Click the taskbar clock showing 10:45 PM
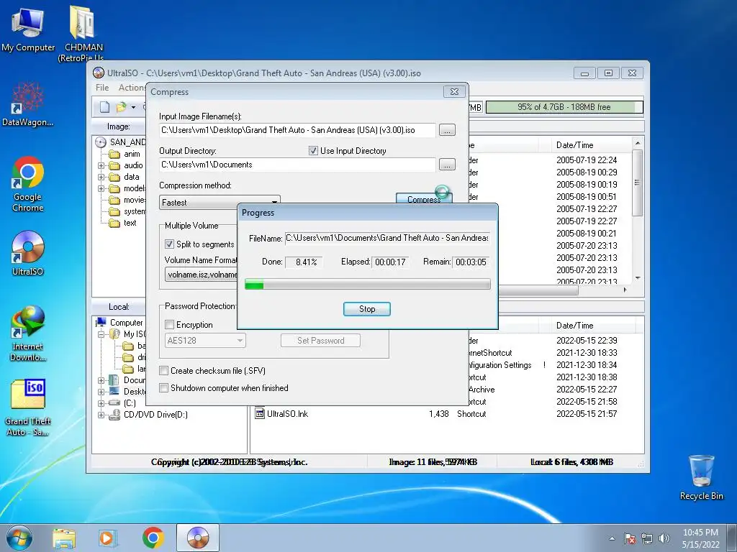This screenshot has width=737, height=552. [x=700, y=538]
